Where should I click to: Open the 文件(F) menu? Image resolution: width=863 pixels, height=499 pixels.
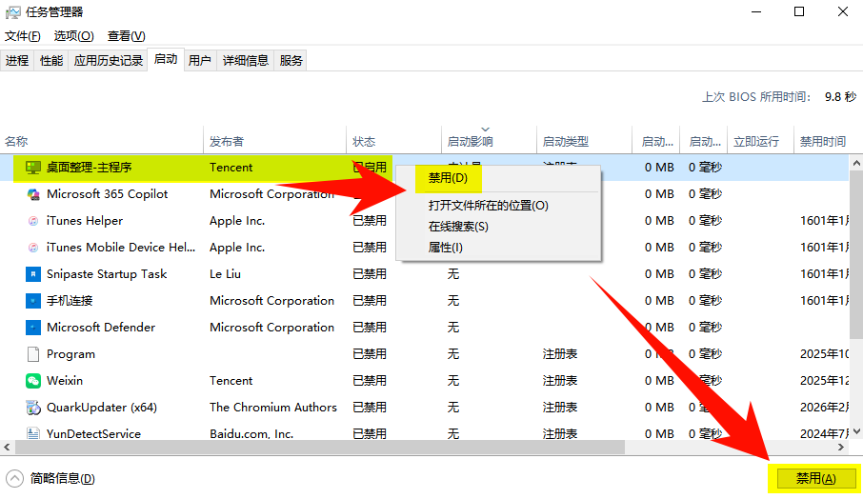coord(23,36)
